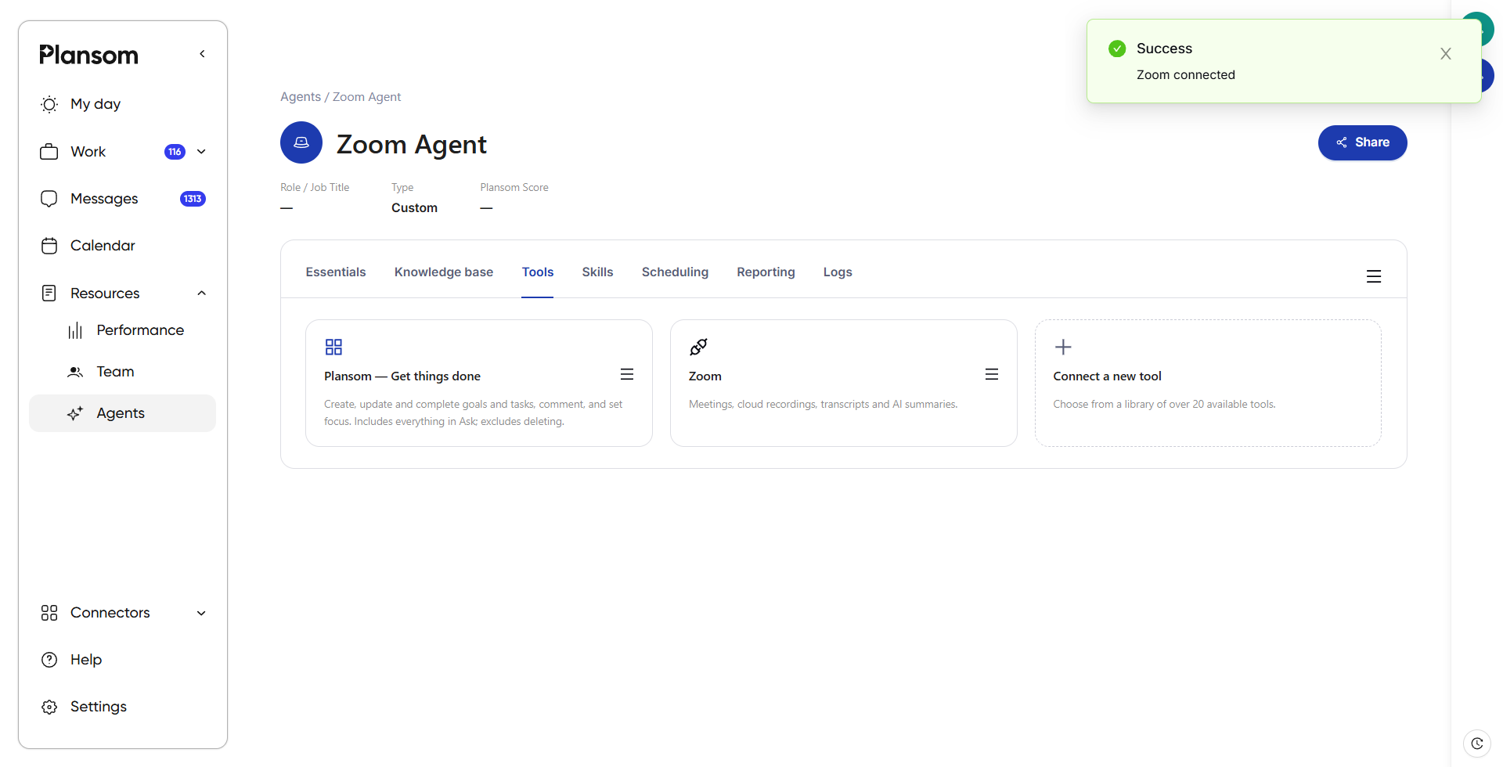This screenshot has height=767, width=1503.
Task: Collapse the Resources section chevron
Action: [x=201, y=293]
